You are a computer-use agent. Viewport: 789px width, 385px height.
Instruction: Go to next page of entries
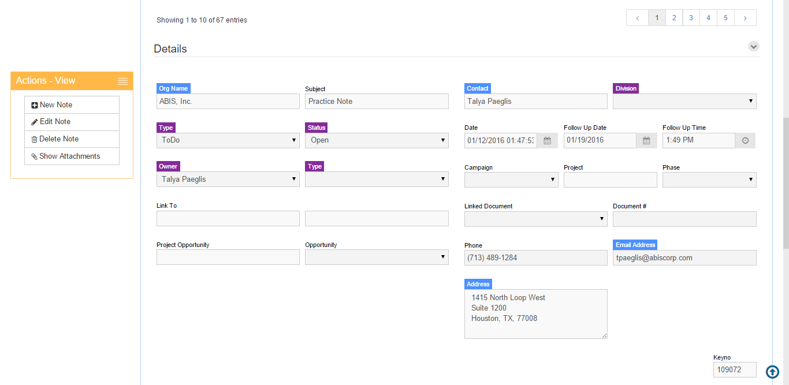tap(745, 18)
